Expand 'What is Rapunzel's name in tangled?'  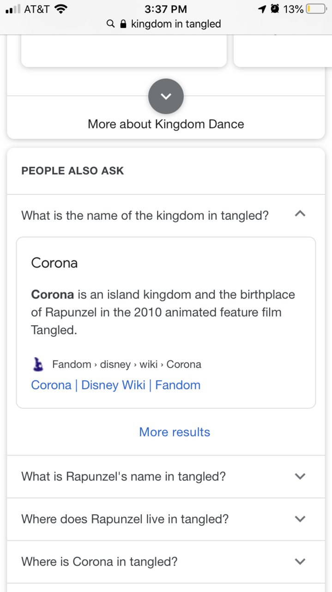pos(166,476)
